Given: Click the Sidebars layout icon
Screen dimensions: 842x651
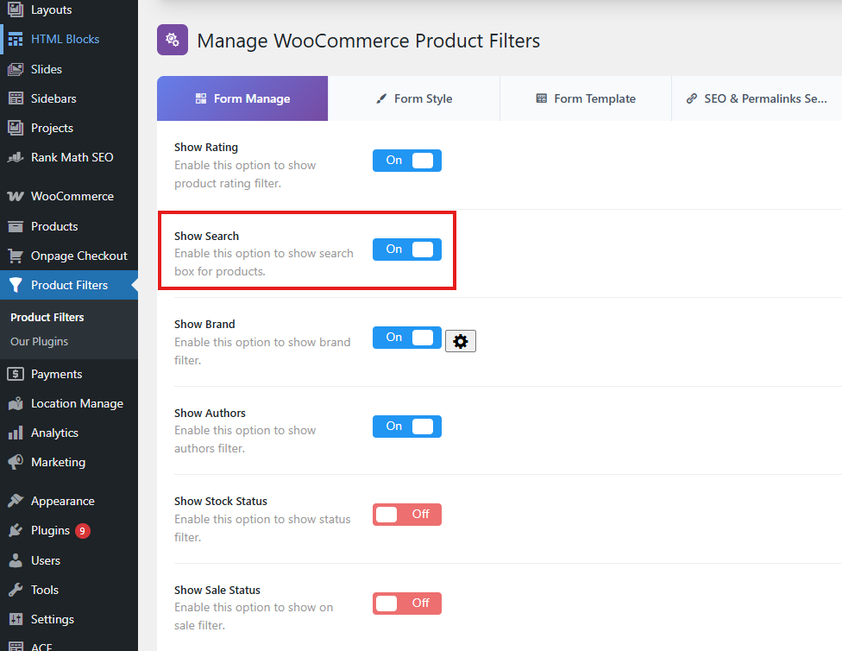Looking at the screenshot, I should 16,98.
